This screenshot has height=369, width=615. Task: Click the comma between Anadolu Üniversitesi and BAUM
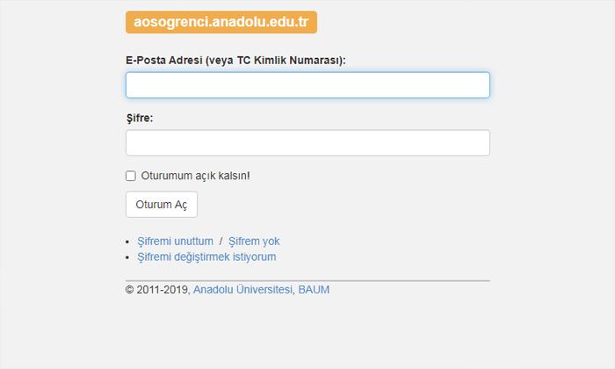[294, 291]
